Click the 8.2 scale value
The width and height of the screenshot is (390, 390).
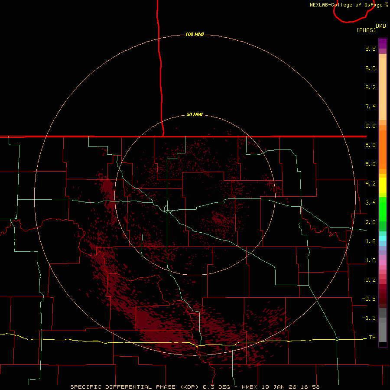[x=370, y=87]
